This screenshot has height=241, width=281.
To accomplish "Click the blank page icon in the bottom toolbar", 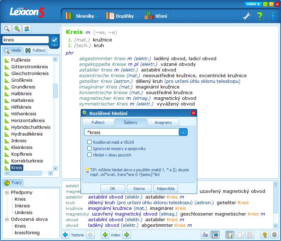I will coord(240,235).
